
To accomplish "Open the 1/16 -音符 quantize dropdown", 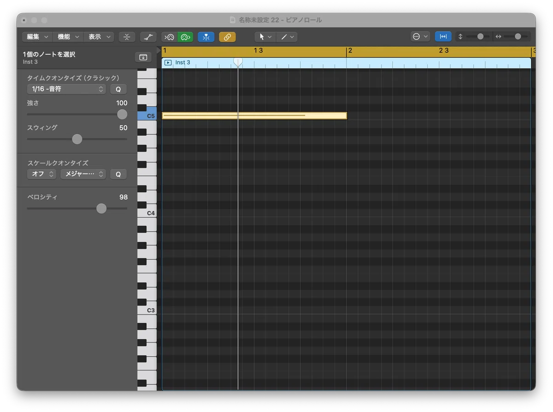I will tap(66, 89).
